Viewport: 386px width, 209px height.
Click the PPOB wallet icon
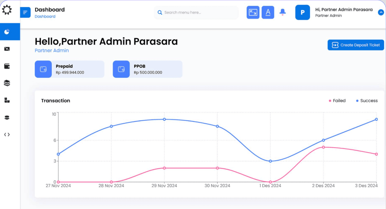(121, 69)
